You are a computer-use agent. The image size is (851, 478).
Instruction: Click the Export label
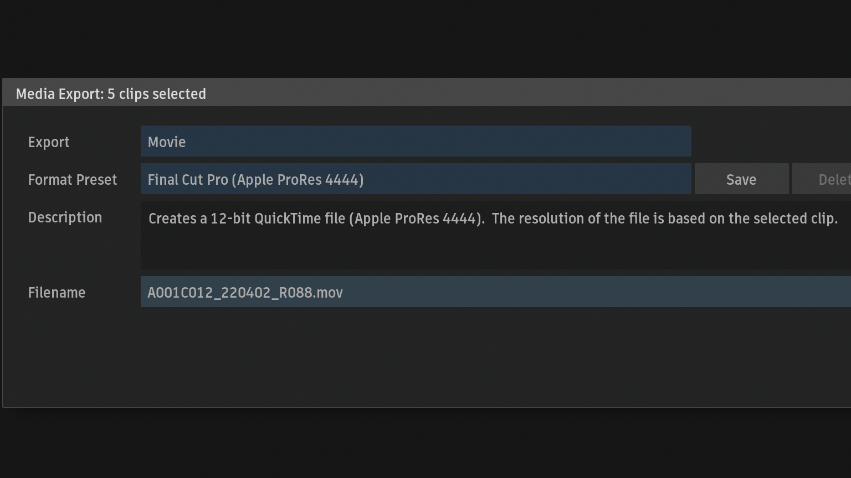(49, 142)
